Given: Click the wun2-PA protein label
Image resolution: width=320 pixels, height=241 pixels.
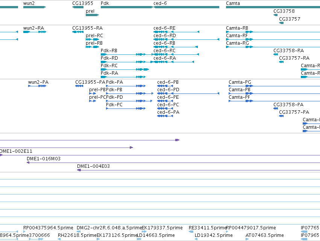Looking at the screenshot, I should click(38, 82).
